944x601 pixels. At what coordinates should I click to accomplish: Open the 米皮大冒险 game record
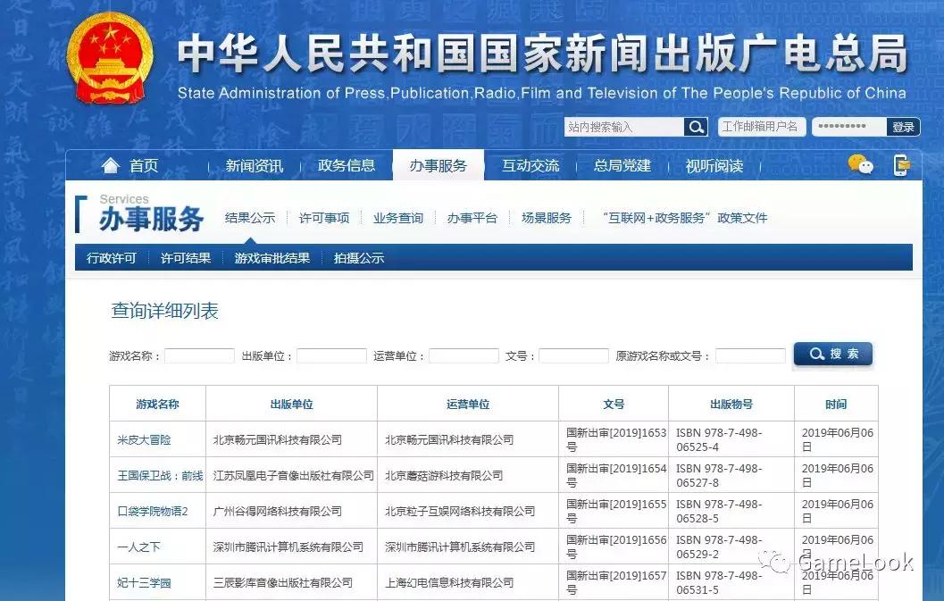click(x=144, y=438)
